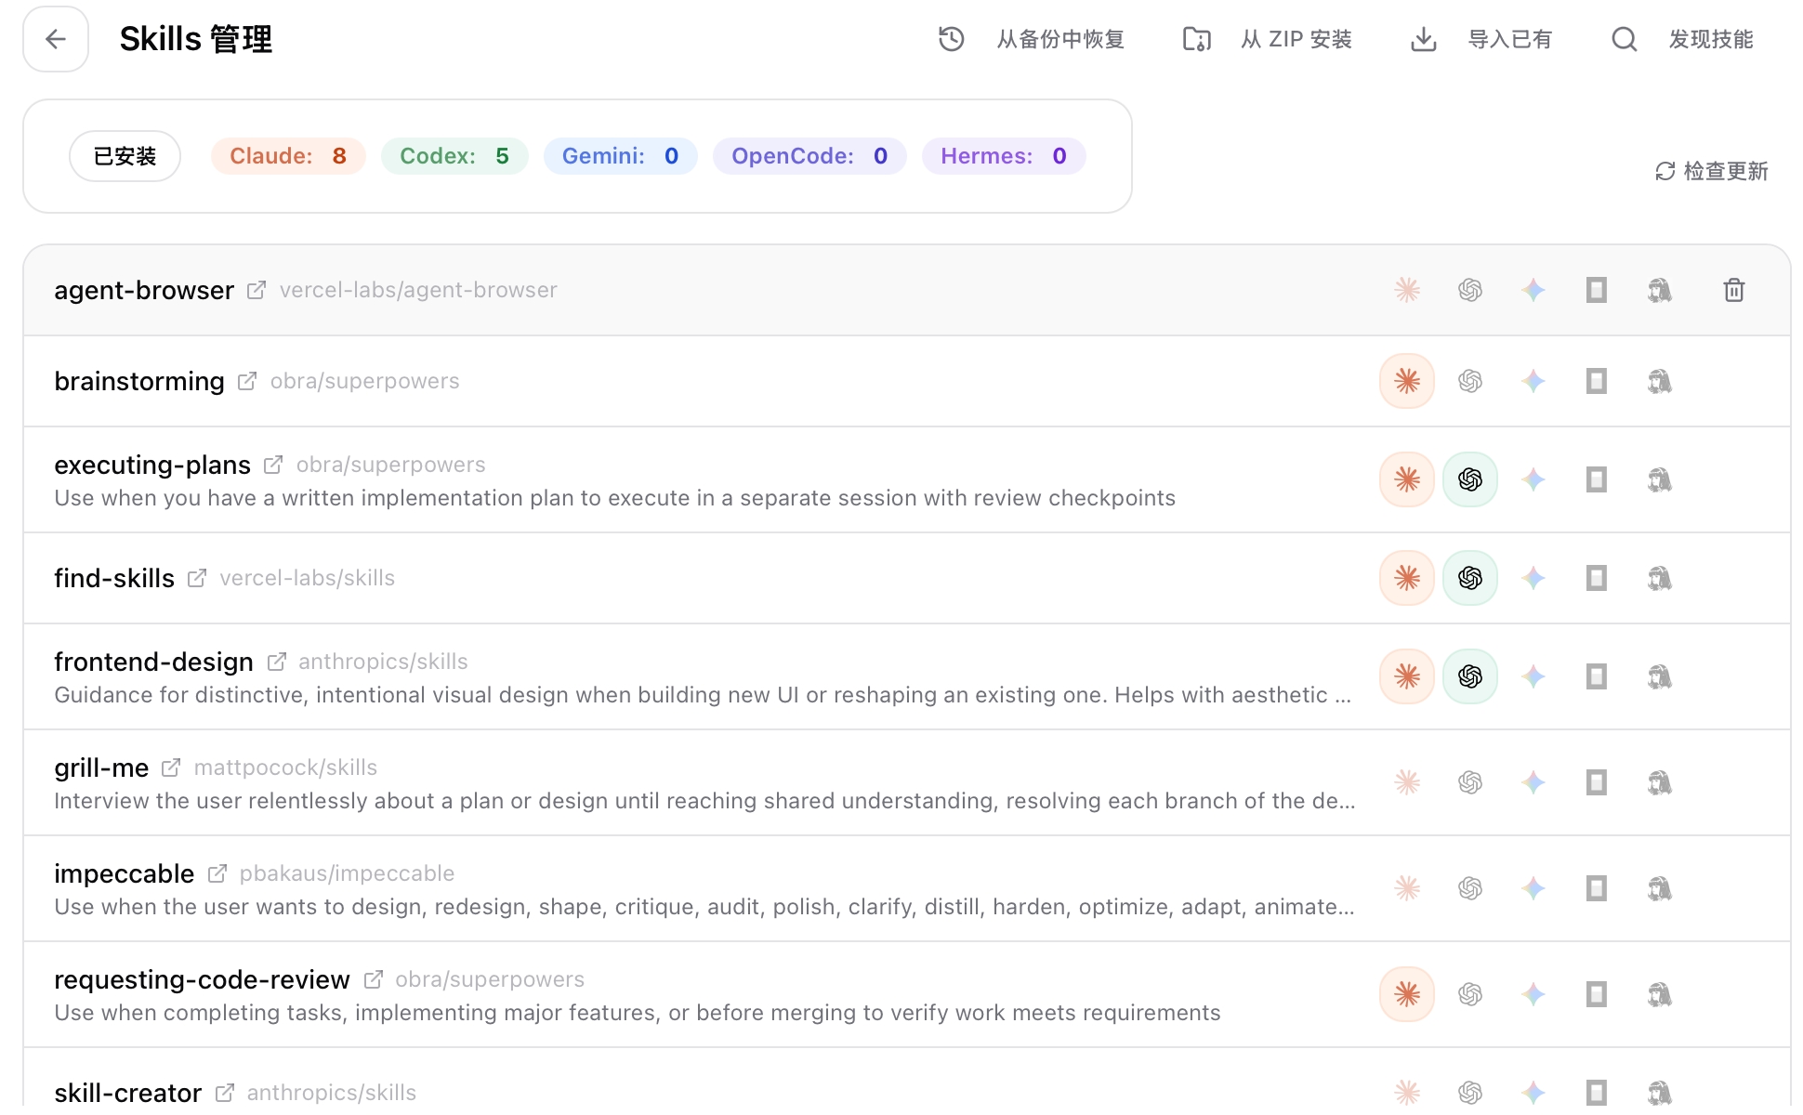The height and width of the screenshot is (1115, 1803).
Task: Enable Codex for brainstorming skill
Action: [x=1470, y=381]
